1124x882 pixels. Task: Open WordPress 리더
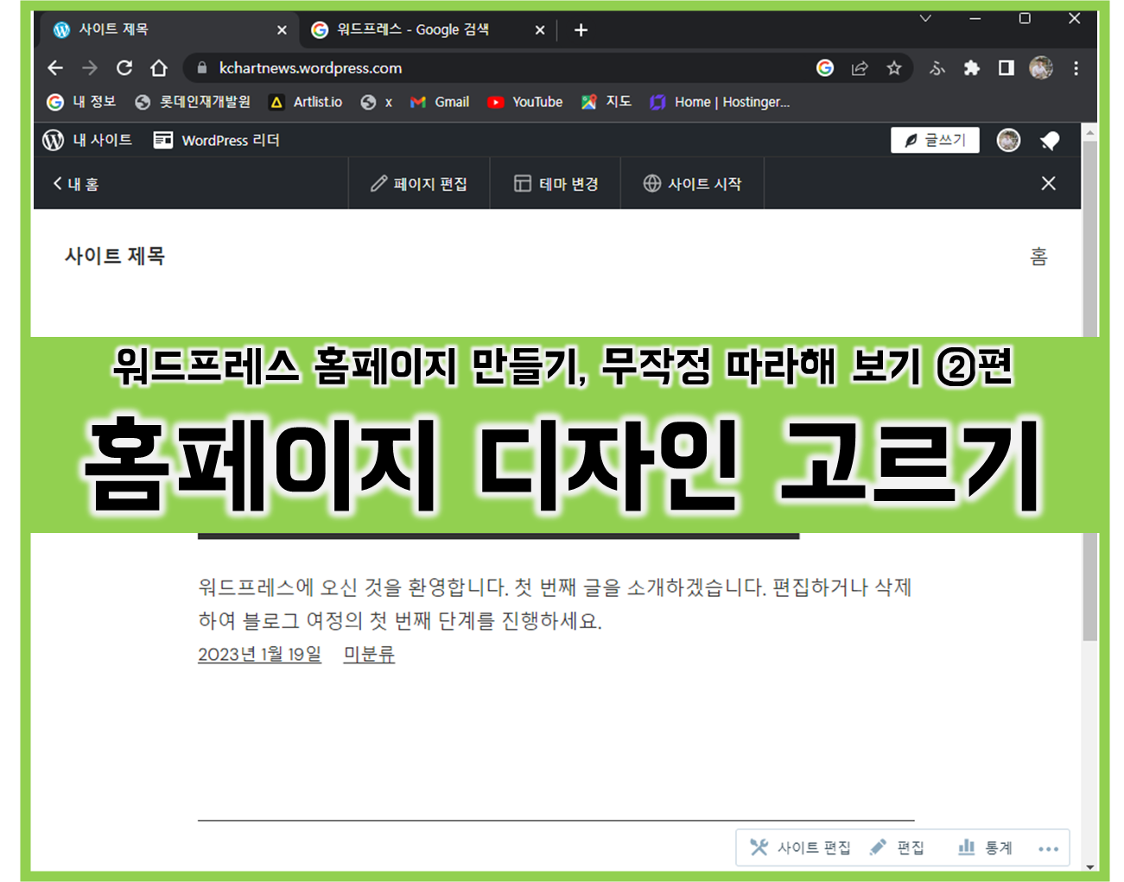(x=217, y=140)
